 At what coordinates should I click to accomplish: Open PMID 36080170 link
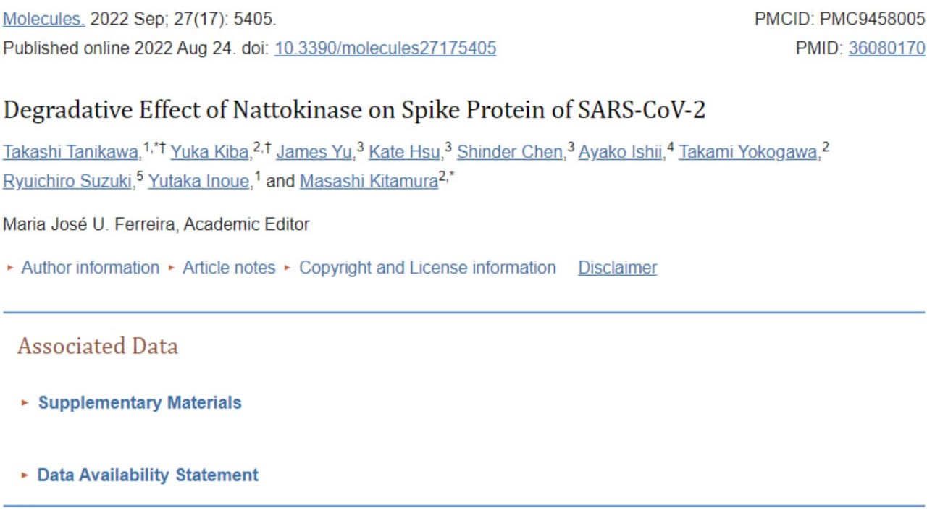[886, 48]
